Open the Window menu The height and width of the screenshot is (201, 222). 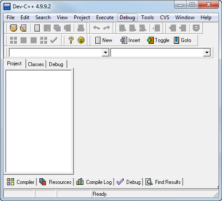point(185,18)
